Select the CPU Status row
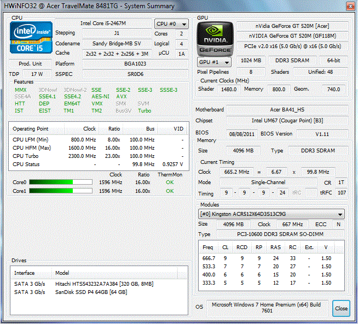Image resolution: width=358 pixels, height=324 pixels. (x=98, y=164)
